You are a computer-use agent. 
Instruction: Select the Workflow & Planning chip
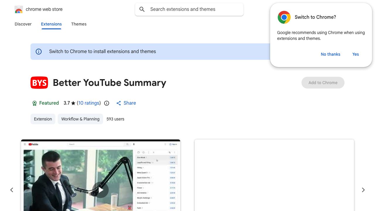click(80, 119)
